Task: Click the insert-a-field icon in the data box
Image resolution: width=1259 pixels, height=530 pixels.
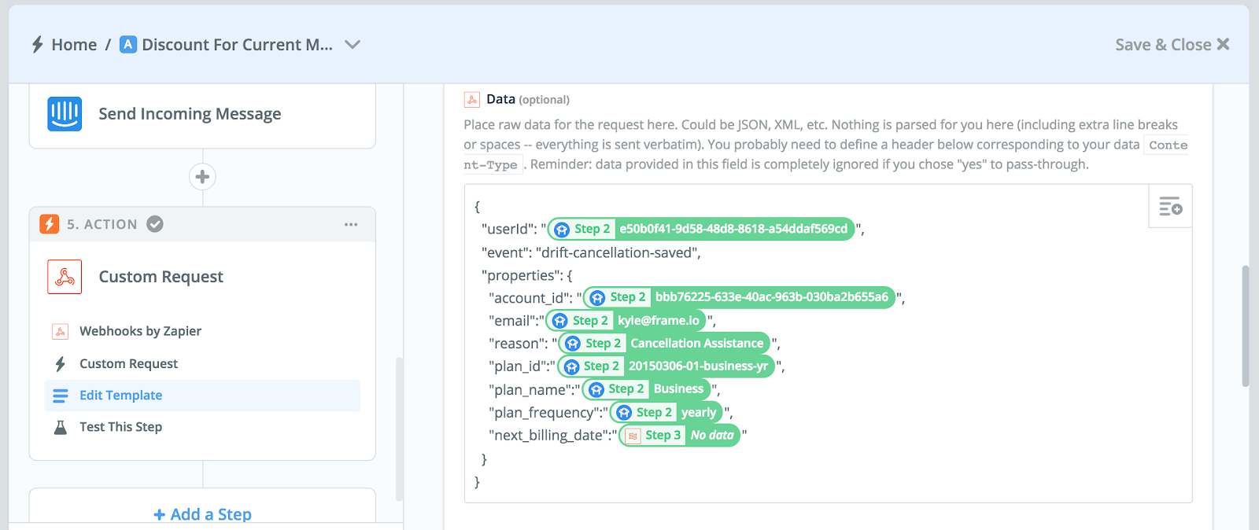Action: 1170,207
